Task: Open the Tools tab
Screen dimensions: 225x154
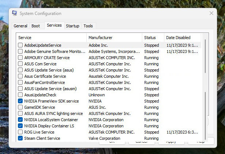Action: coord(88,26)
